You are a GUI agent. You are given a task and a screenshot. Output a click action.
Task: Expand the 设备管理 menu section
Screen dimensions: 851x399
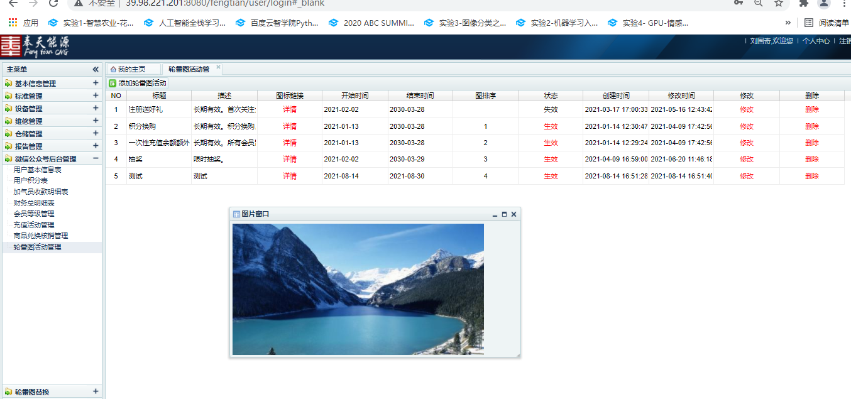[x=96, y=108]
